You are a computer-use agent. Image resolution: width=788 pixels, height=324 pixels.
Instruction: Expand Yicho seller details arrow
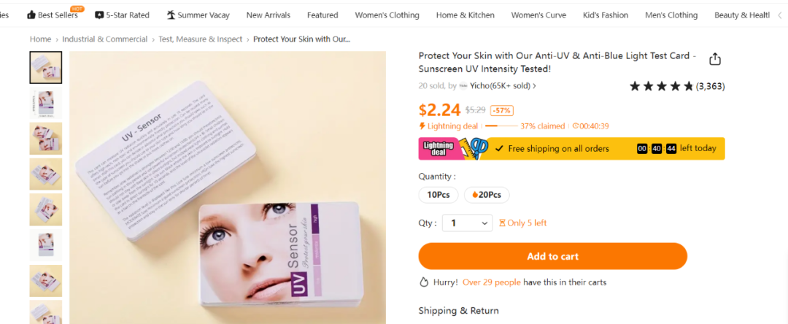[x=535, y=86]
